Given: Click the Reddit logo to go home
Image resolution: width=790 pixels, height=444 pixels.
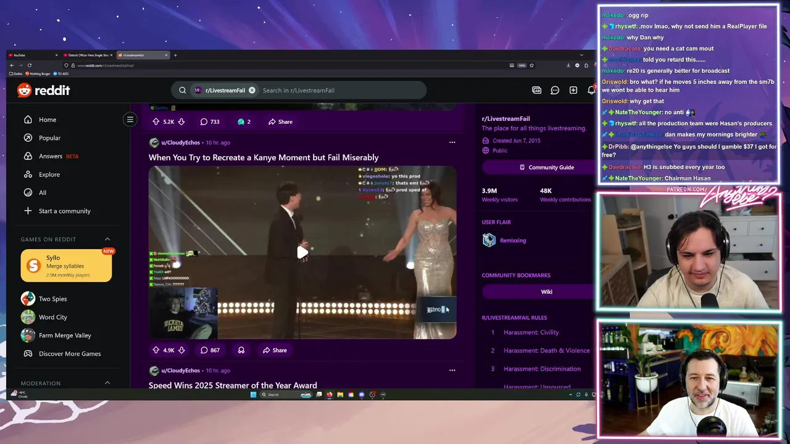Looking at the screenshot, I should 43,90.
